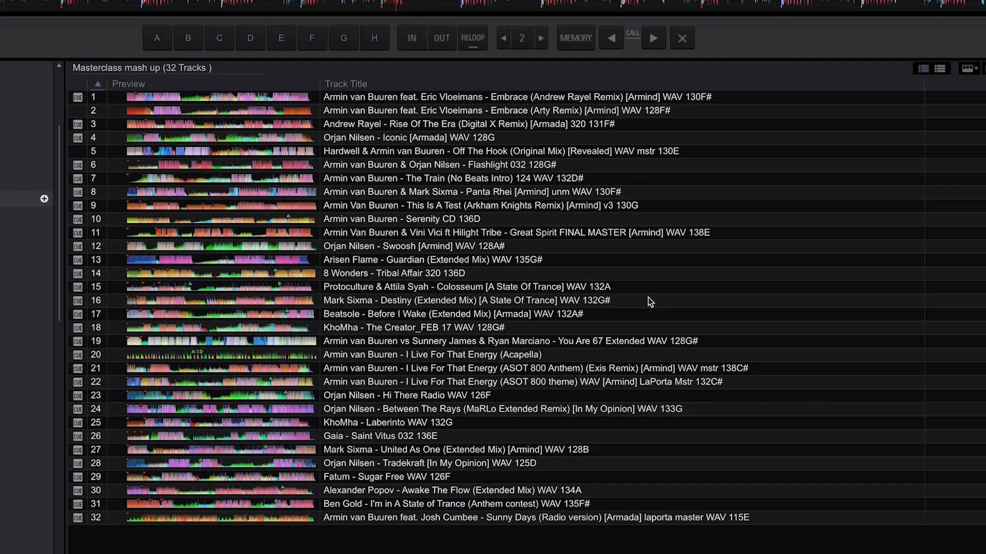Switch to artwork list view icon

tap(940, 68)
